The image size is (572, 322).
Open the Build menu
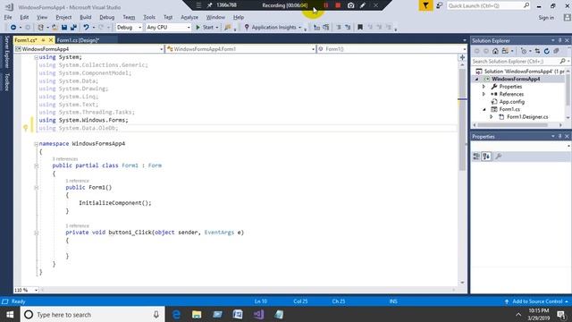[x=86, y=17]
